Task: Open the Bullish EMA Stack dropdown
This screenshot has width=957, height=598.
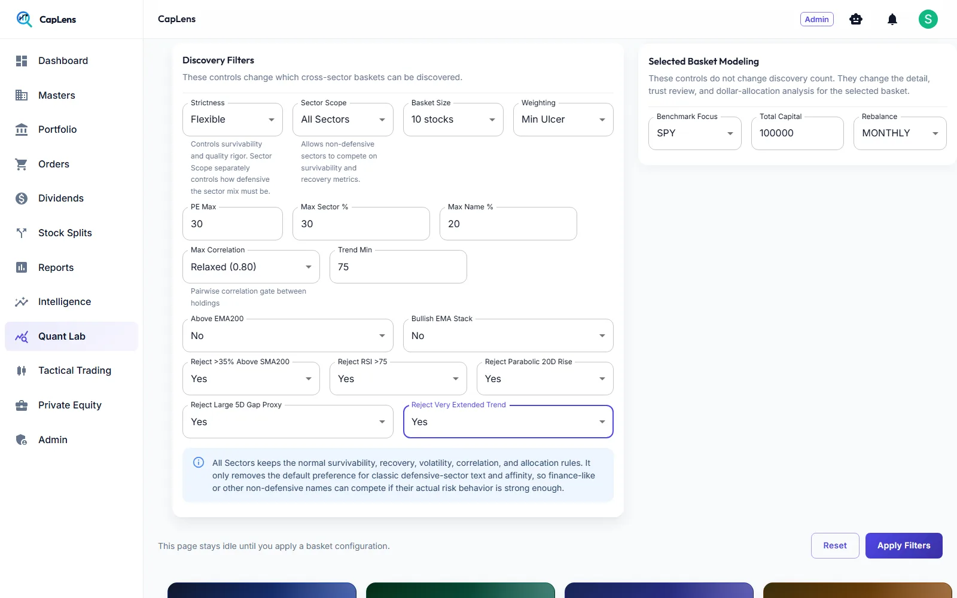Action: tap(508, 335)
